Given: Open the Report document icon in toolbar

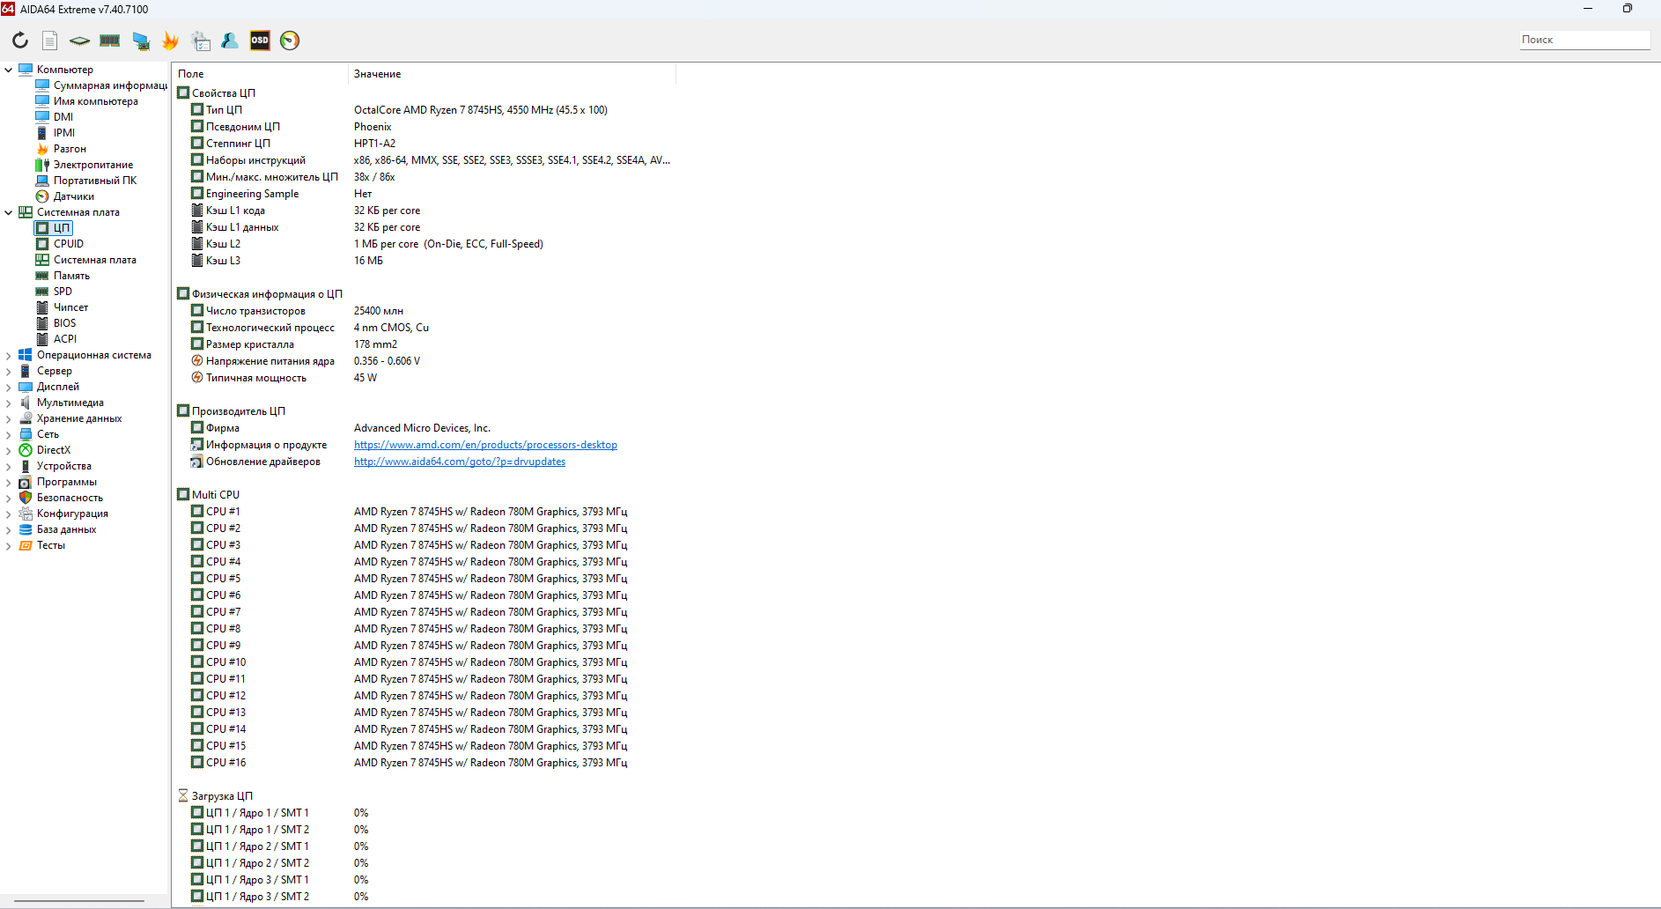Looking at the screenshot, I should pyautogui.click(x=50, y=41).
